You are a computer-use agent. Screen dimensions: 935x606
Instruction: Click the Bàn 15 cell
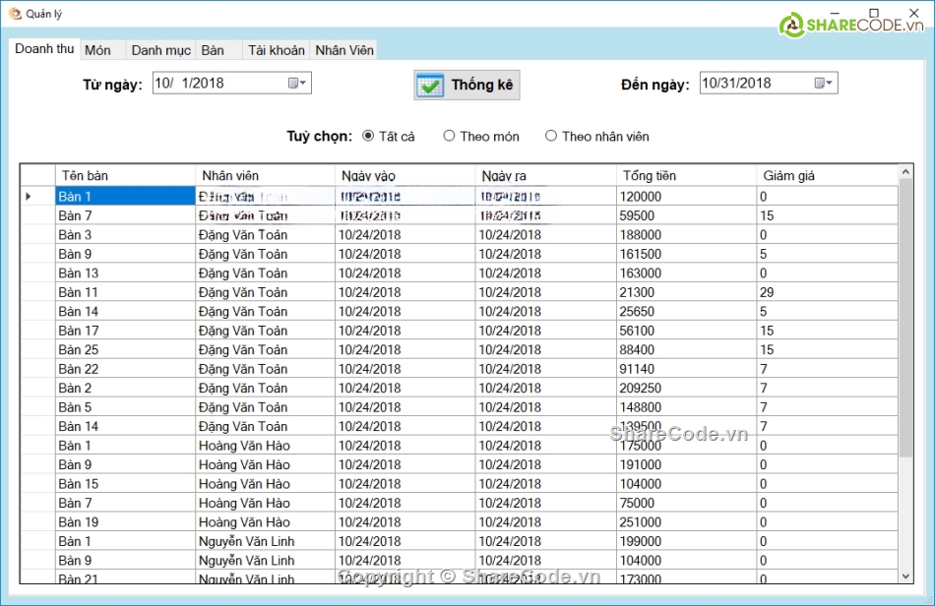125,483
